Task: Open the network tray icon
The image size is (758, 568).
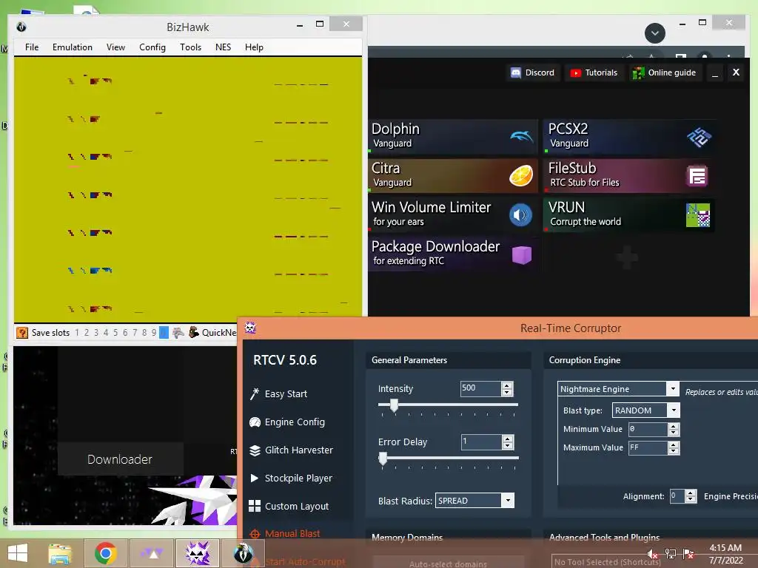Action: 671,554
